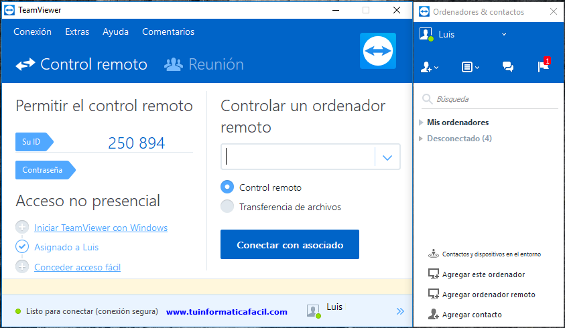565x328 pixels.
Task: Switch to the Reunión tab
Action: click(204, 64)
